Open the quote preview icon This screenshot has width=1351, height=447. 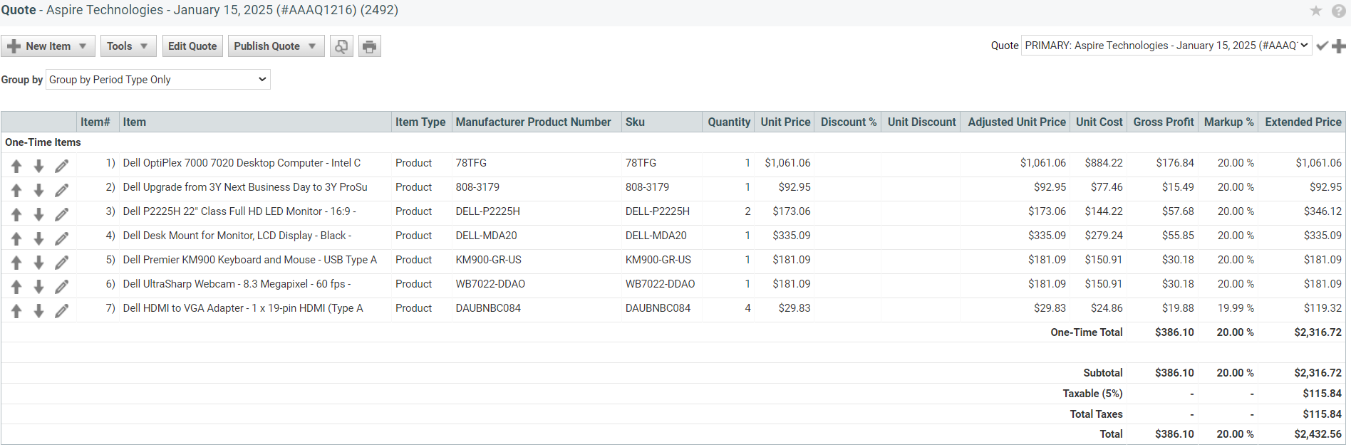point(341,46)
